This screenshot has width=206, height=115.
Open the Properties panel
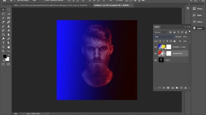[x=198, y=9]
